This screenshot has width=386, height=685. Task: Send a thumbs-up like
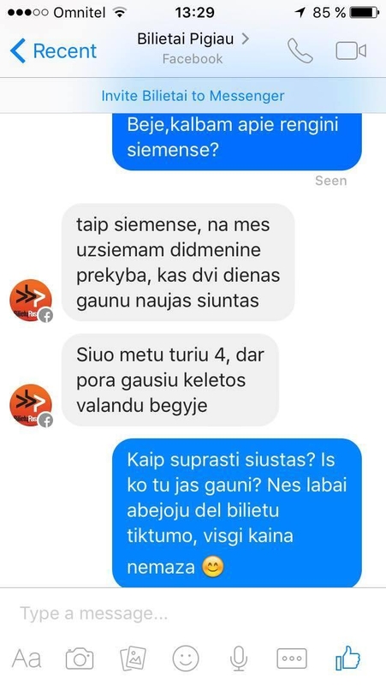coord(347,658)
